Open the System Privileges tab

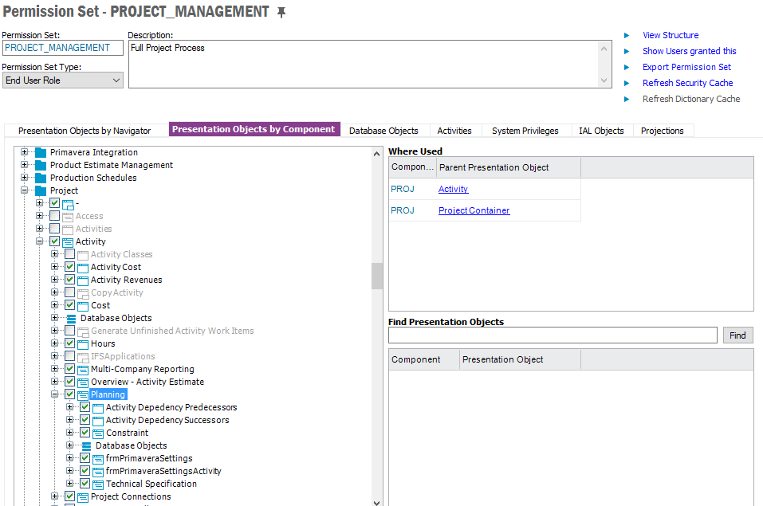(525, 129)
